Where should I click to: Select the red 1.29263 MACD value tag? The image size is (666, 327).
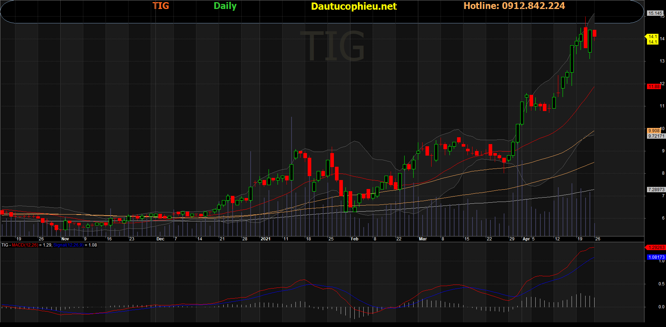pyautogui.click(x=656, y=248)
